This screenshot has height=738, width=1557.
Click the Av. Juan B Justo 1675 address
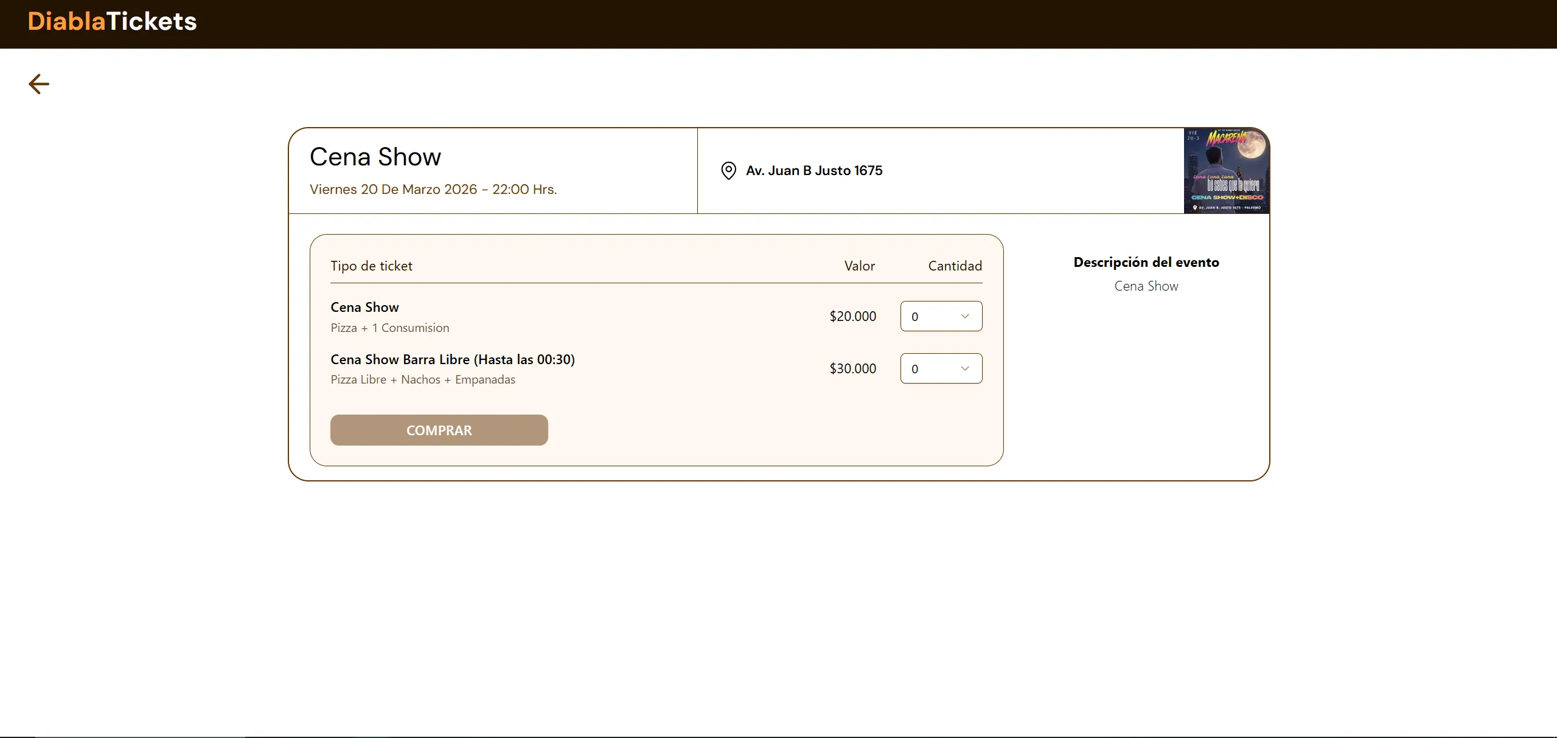(813, 171)
